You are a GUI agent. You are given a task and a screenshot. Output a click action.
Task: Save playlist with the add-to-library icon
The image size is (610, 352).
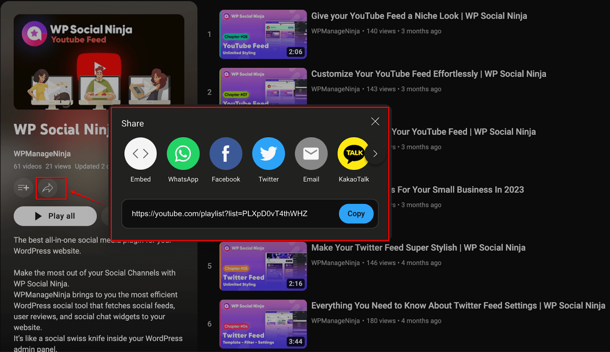23,188
